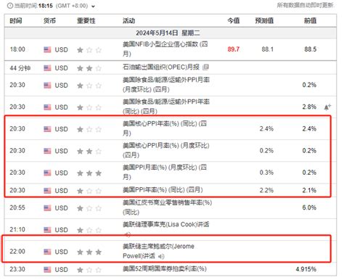Click the US flag in 除食品/能源/运输外PPI年率 row
344x280 pixels.
point(47,107)
